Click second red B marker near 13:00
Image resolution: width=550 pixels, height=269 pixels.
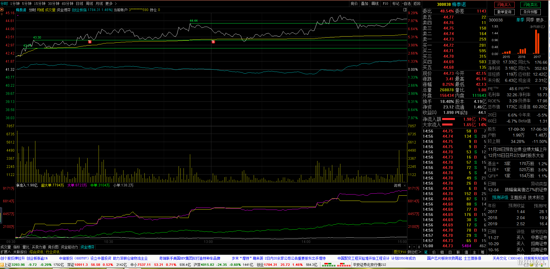tap(213, 42)
